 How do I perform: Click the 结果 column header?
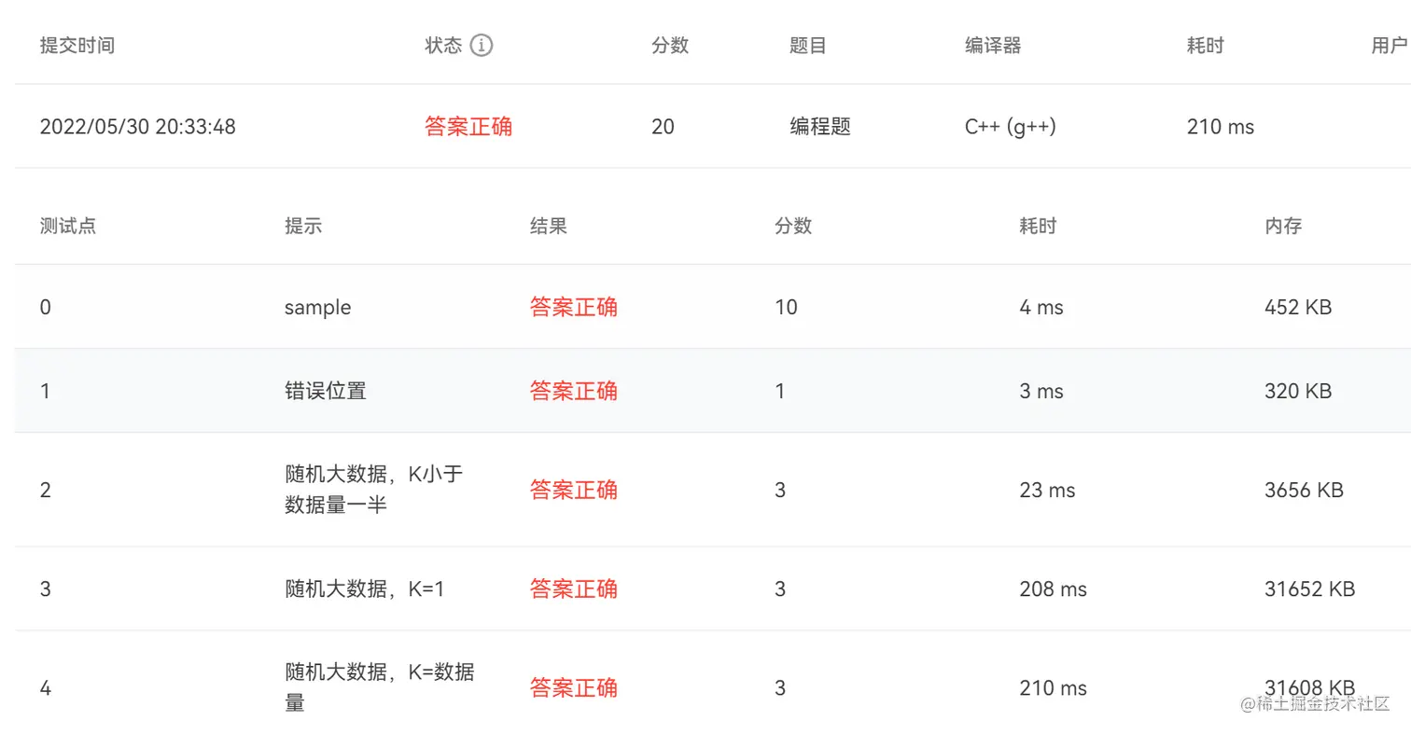click(x=549, y=226)
